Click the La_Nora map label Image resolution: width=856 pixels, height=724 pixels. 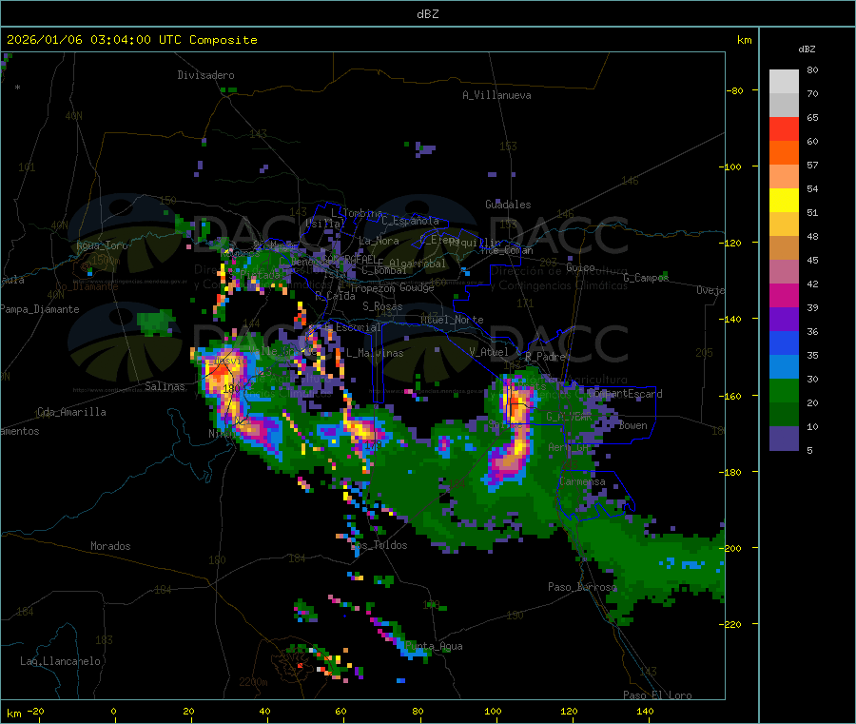[x=379, y=241]
